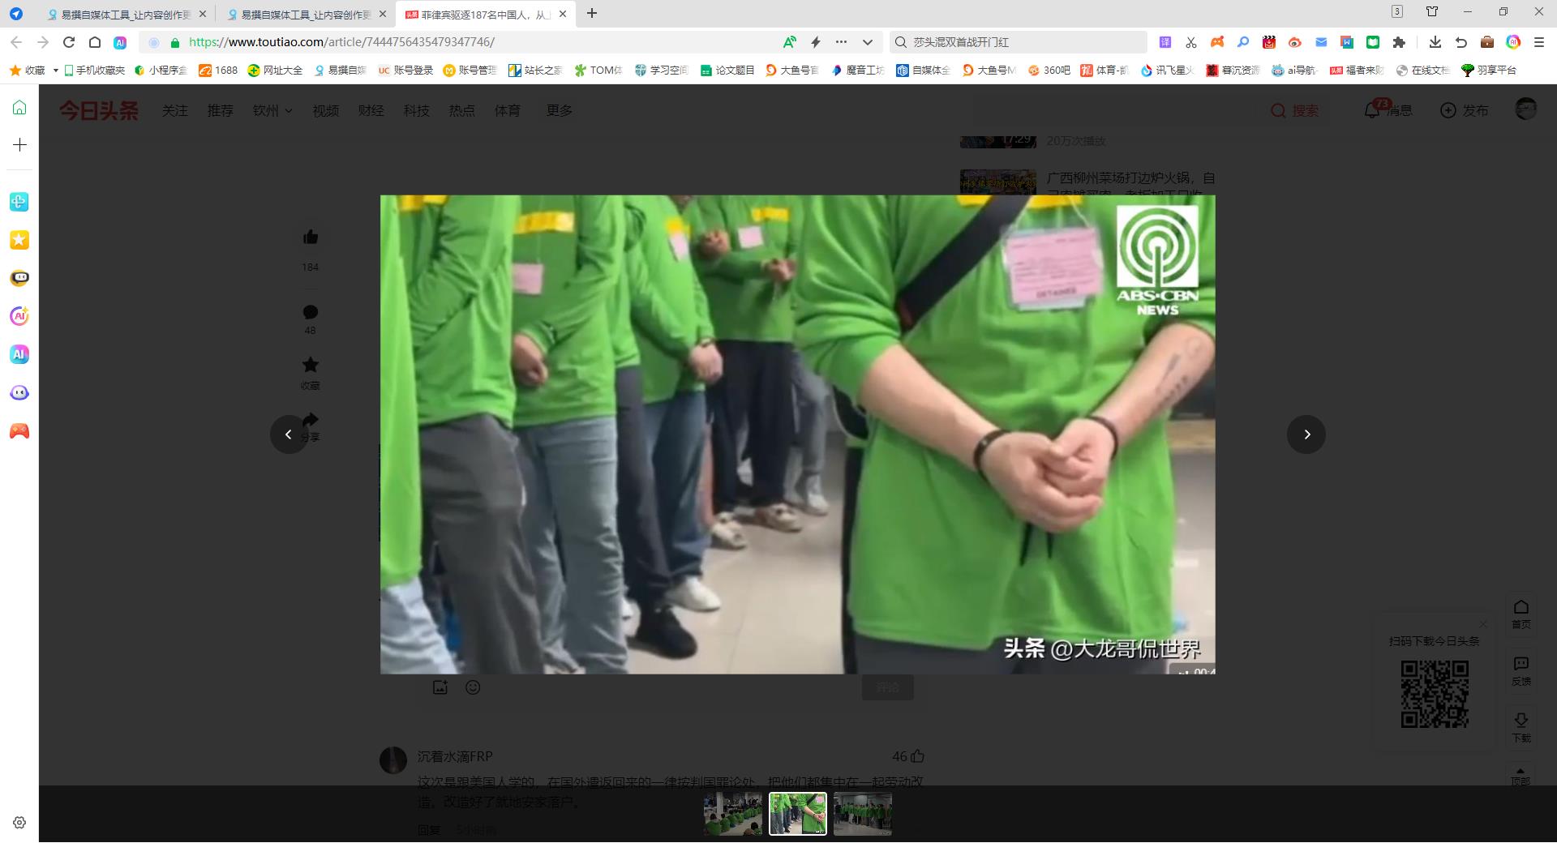
Task: Open the red game controller sidebar app
Action: pos(19,431)
